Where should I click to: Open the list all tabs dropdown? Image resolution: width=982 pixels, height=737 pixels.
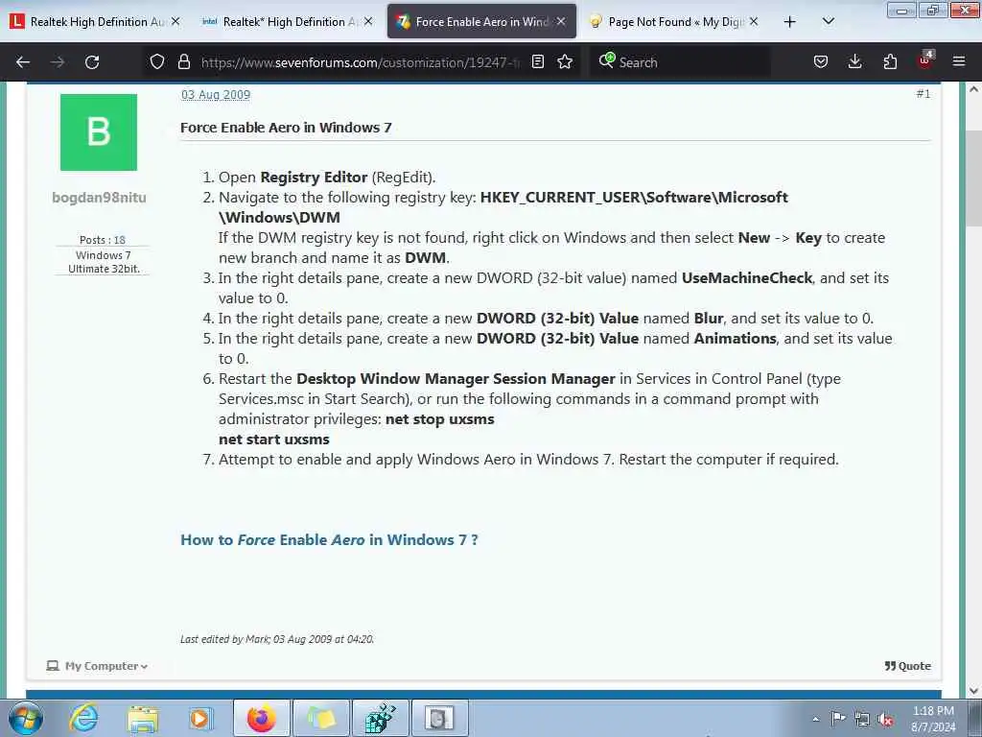click(828, 21)
